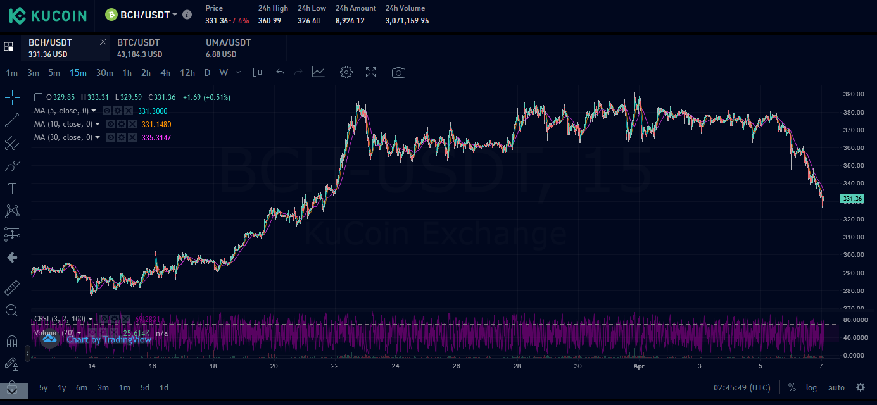Set the 1m timeframe

(x=12, y=73)
